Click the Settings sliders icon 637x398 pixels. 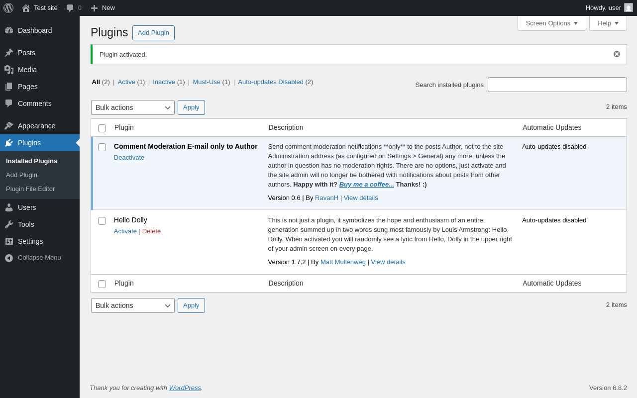pos(9,241)
